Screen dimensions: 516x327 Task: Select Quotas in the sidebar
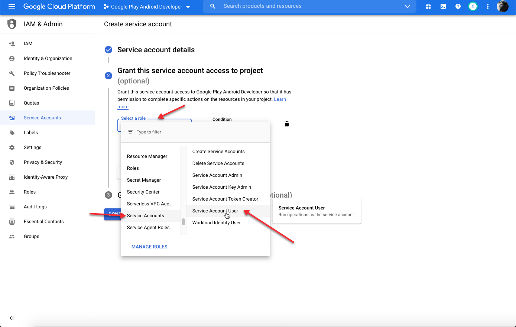point(32,103)
